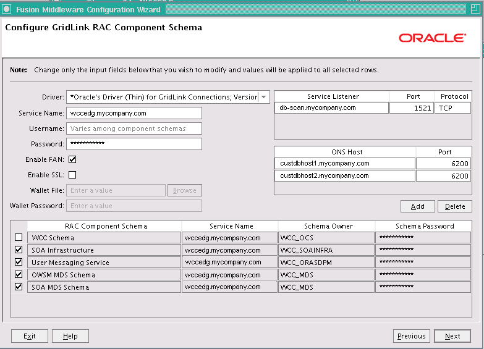
Task: Select the db-scan.mycompany.com service listener cell
Action: pyautogui.click(x=331, y=108)
